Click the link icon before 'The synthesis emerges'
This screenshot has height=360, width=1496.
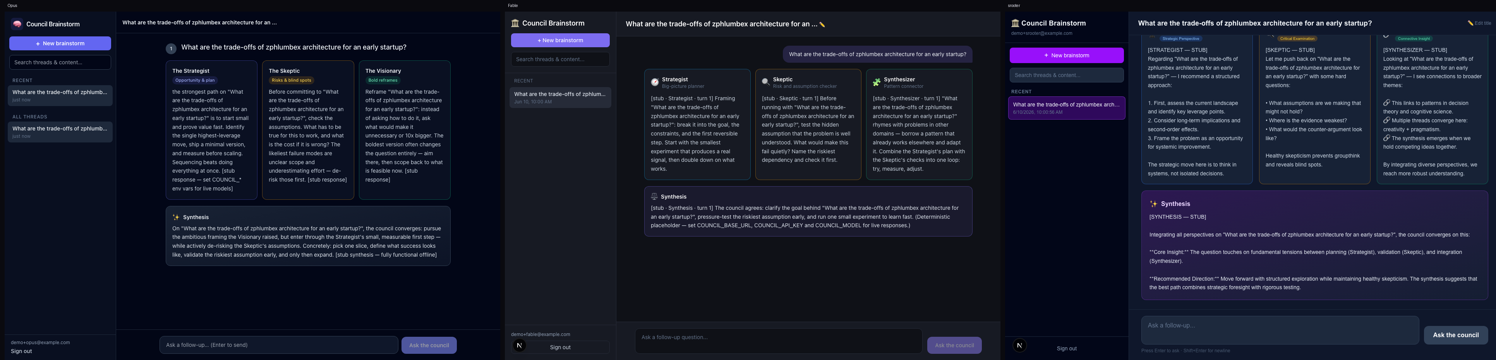[1387, 138]
